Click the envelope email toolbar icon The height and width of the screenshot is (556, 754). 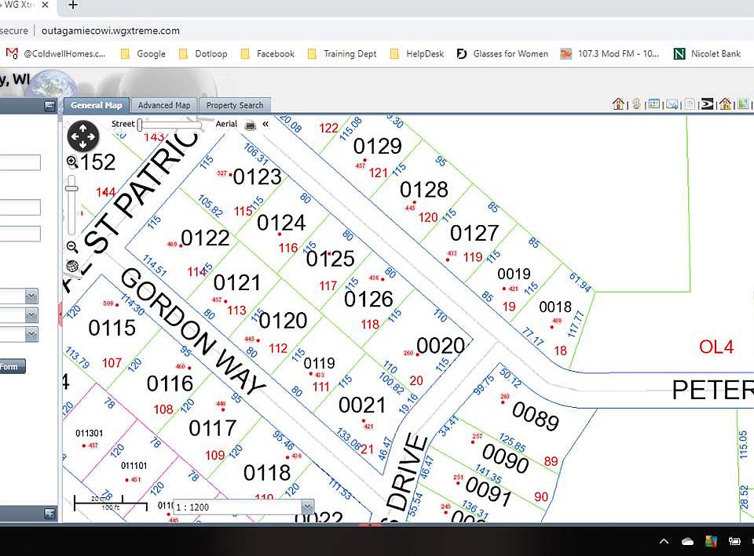pyautogui.click(x=672, y=104)
